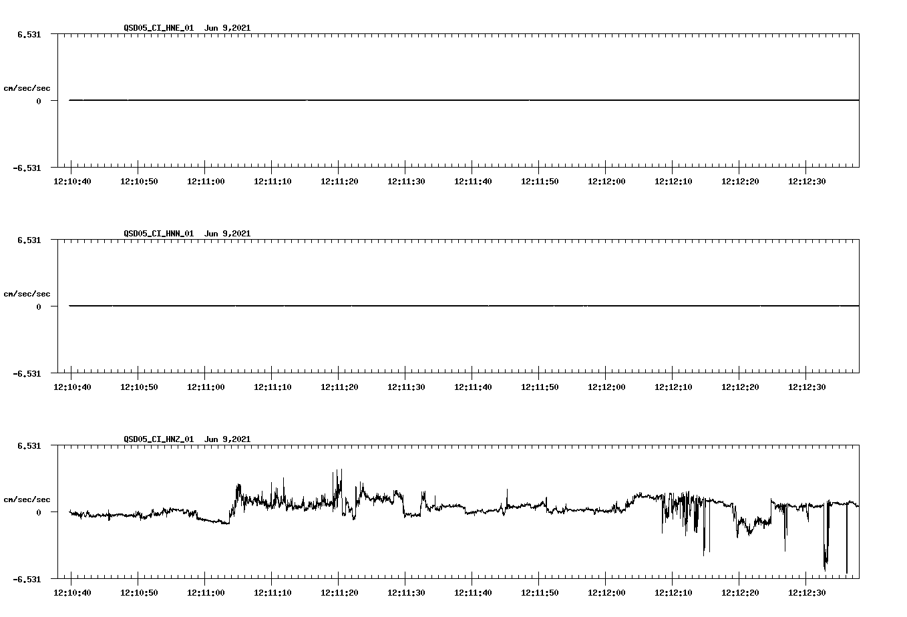Click the 12:11:20 time label under HNZ chart

339,593
